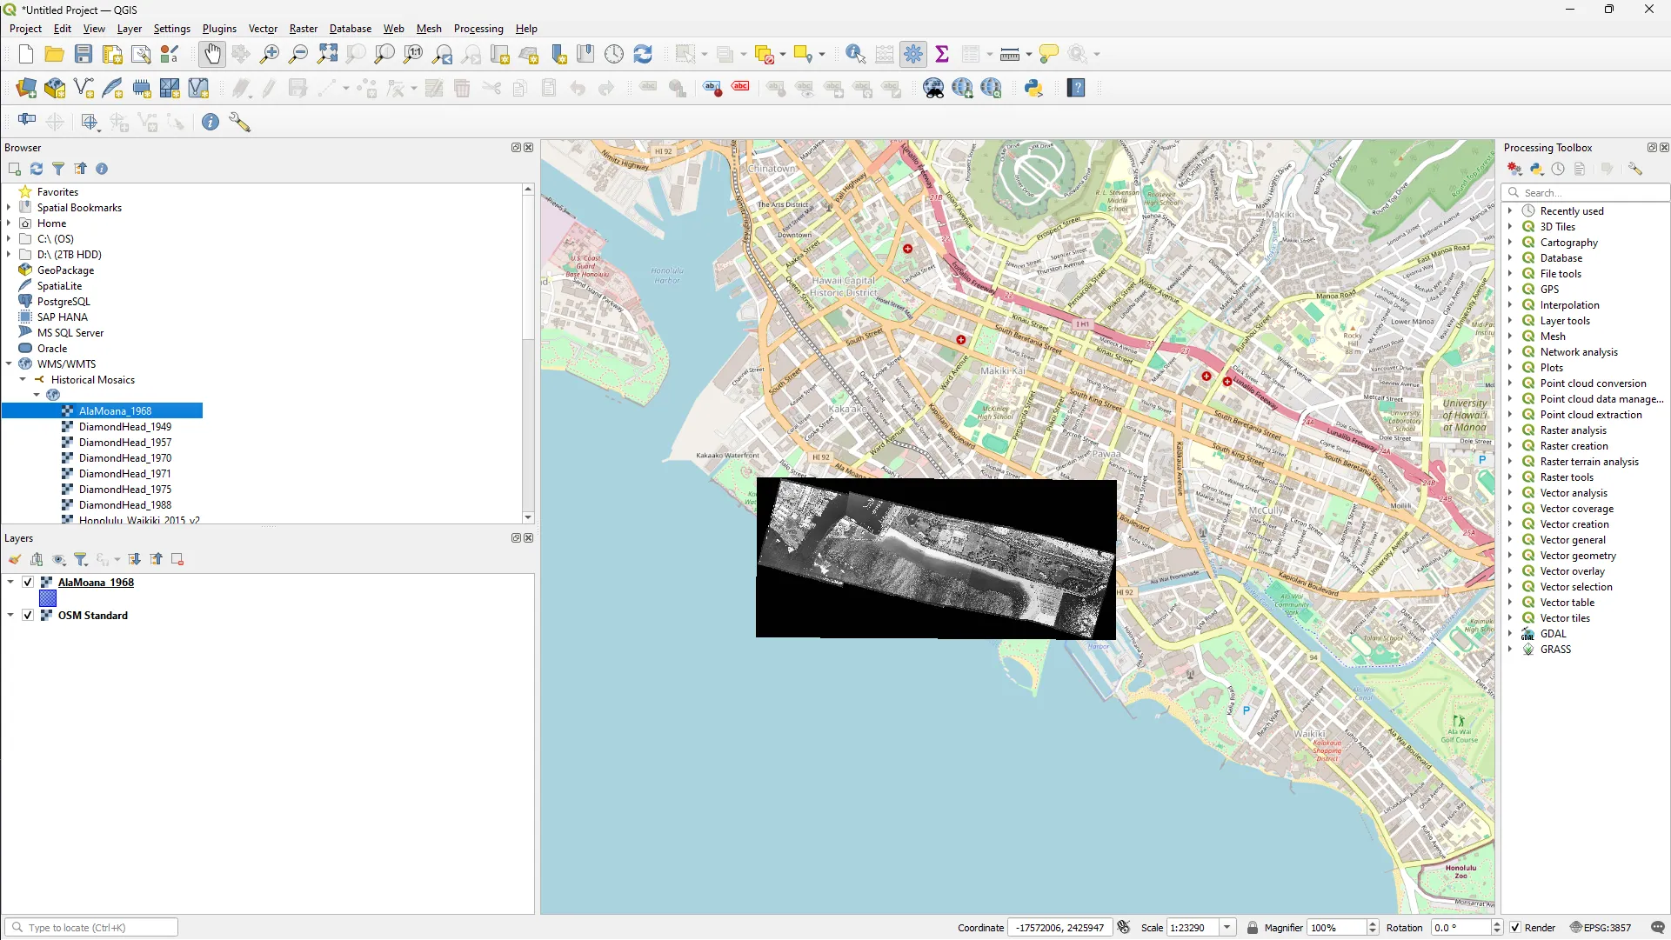Expand the Raster analysis toolbox group
The image size is (1671, 940).
coord(1510,430)
